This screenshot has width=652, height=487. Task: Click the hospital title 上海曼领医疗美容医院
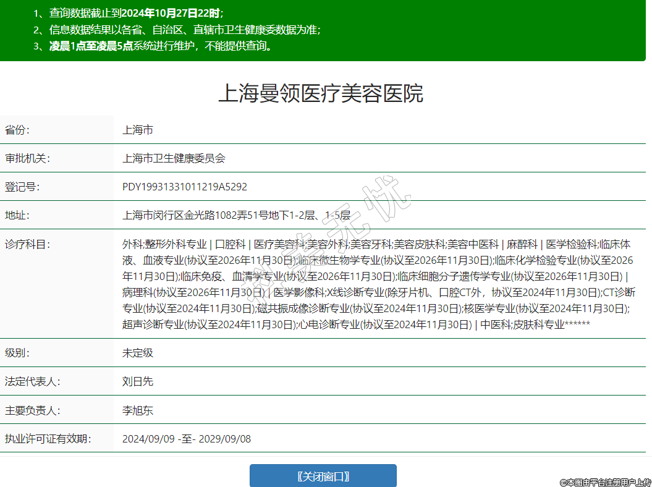click(321, 94)
